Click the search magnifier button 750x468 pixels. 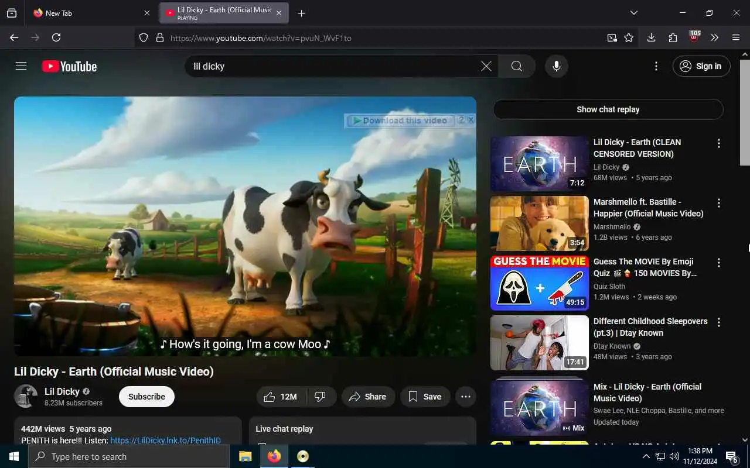[x=516, y=66]
